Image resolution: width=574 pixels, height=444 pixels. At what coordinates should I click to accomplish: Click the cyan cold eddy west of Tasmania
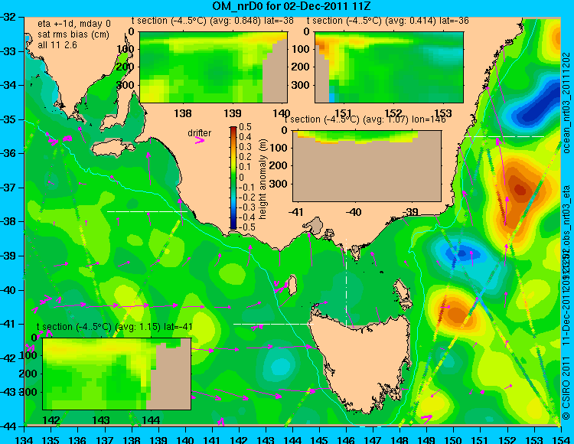point(280,364)
